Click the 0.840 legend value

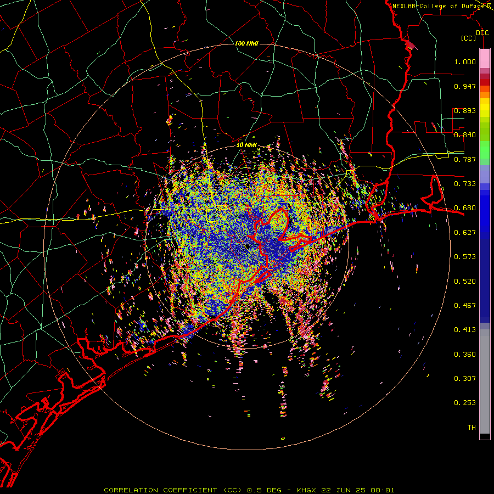click(x=465, y=135)
